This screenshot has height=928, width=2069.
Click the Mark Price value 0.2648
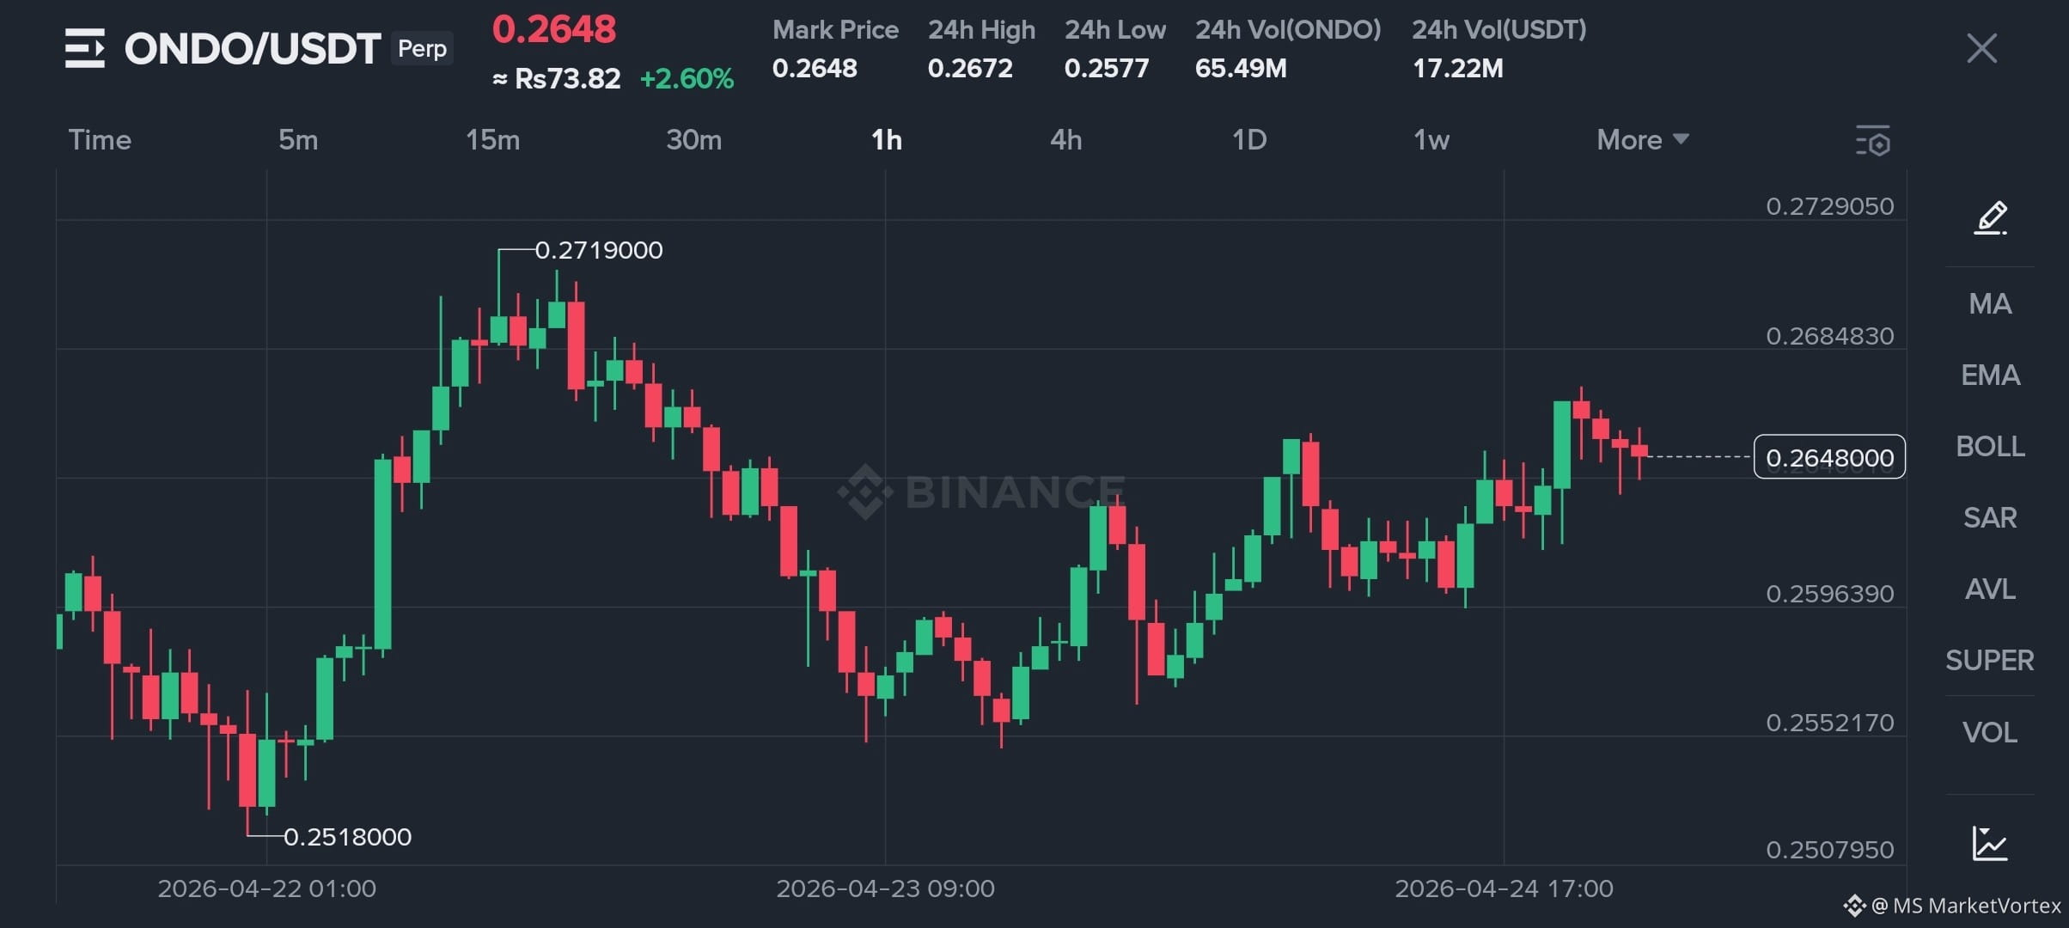click(x=815, y=68)
